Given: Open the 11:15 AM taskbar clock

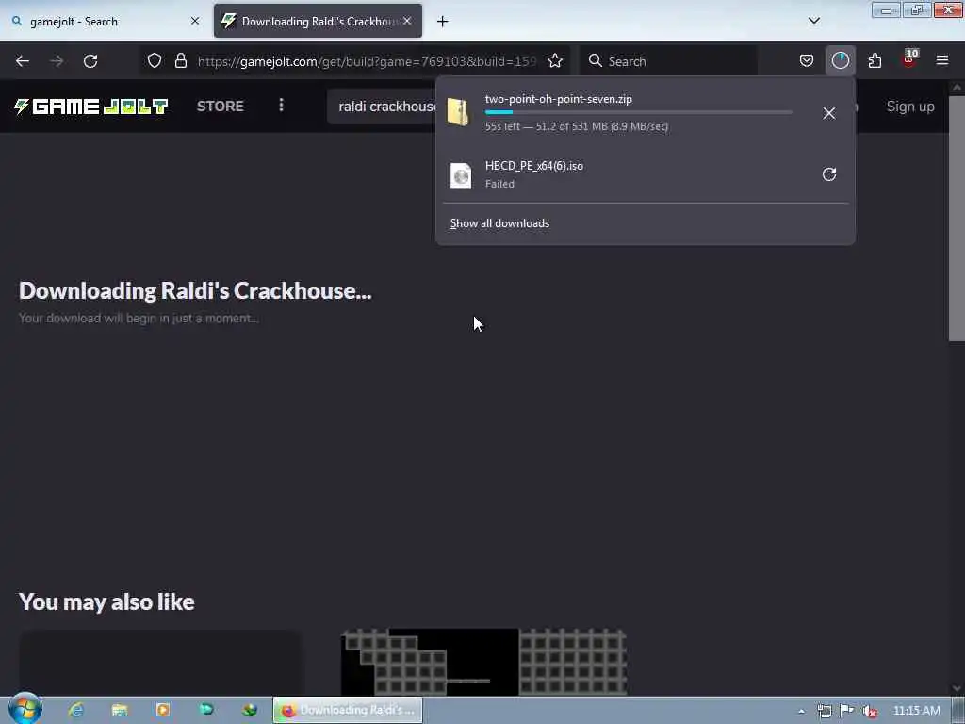Looking at the screenshot, I should [x=916, y=711].
